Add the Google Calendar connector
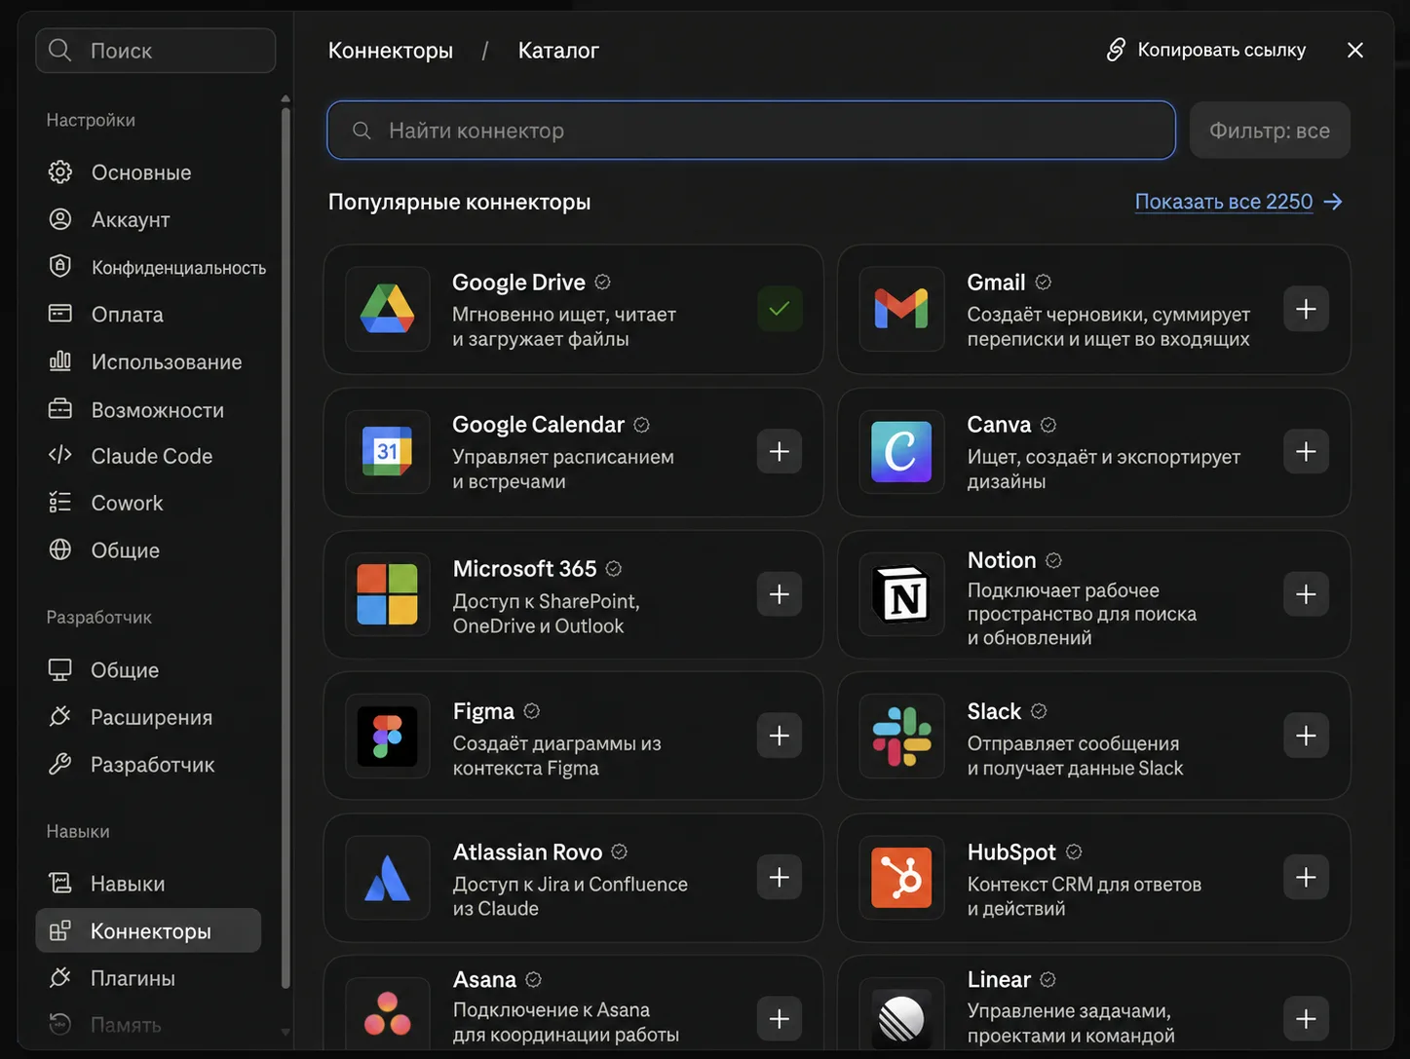Image resolution: width=1410 pixels, height=1059 pixels. [x=780, y=451]
